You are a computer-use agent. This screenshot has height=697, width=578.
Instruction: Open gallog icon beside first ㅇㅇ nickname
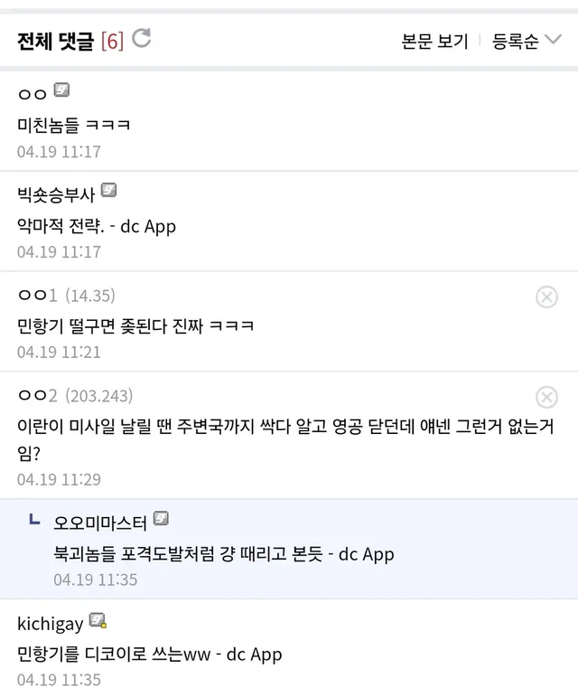click(61, 90)
